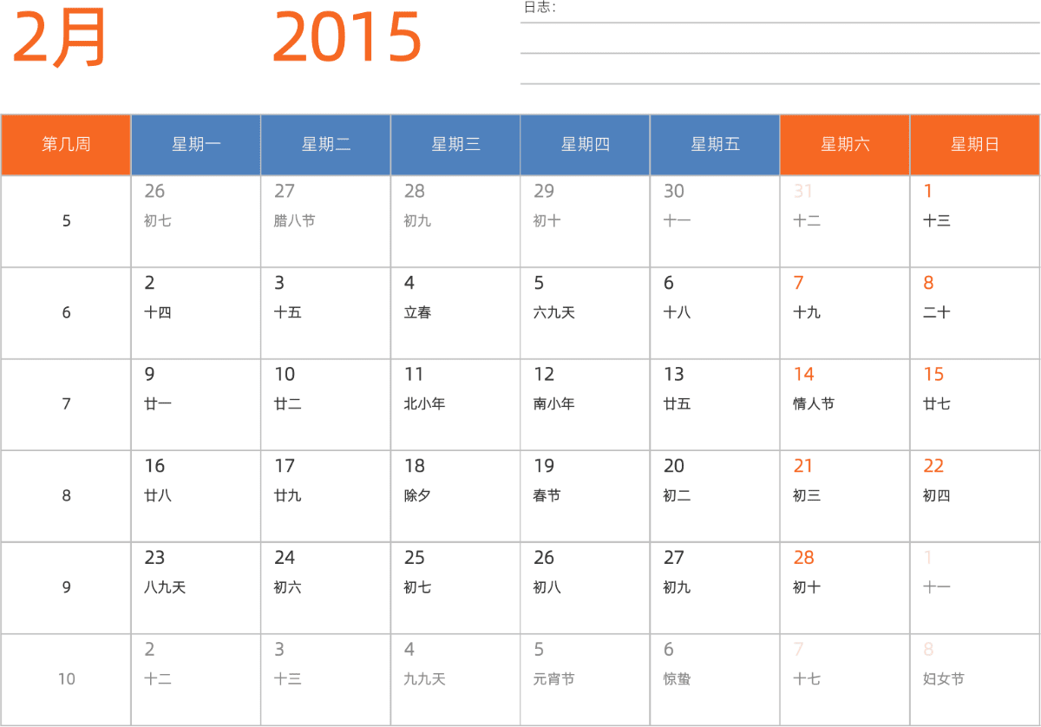Select the 星期四 column header
The width and height of the screenshot is (1041, 727).
coord(586,145)
